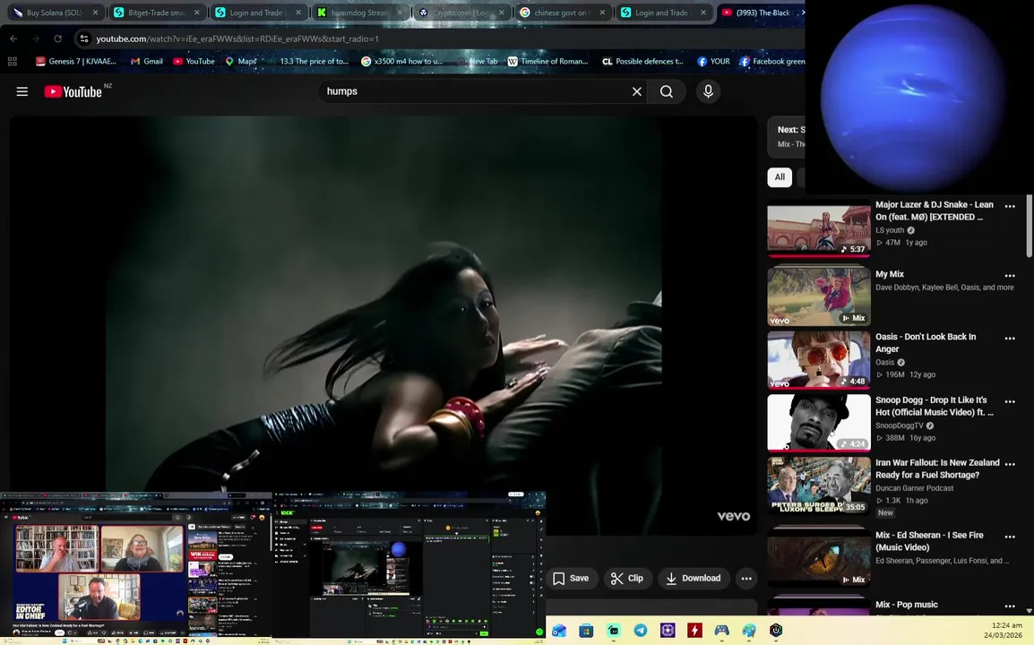Open the Paint palette taskbar app
Screen dimensions: 1034x645
pos(748,631)
